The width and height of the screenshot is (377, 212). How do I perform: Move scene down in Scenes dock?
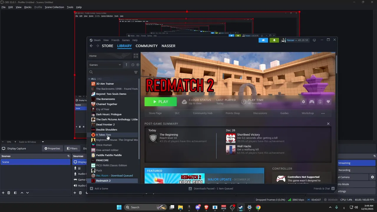click(27, 193)
